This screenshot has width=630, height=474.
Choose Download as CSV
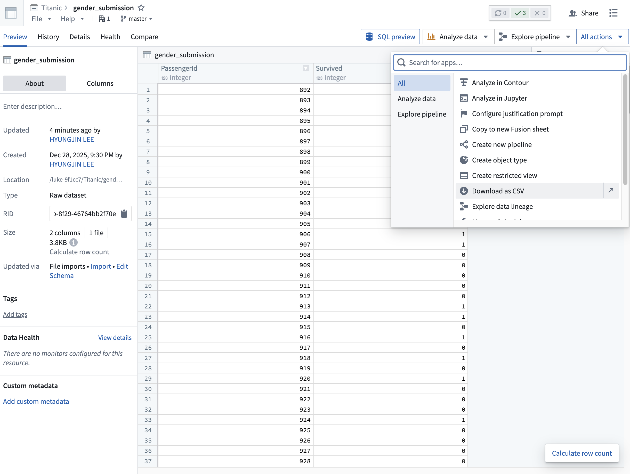tap(529, 191)
